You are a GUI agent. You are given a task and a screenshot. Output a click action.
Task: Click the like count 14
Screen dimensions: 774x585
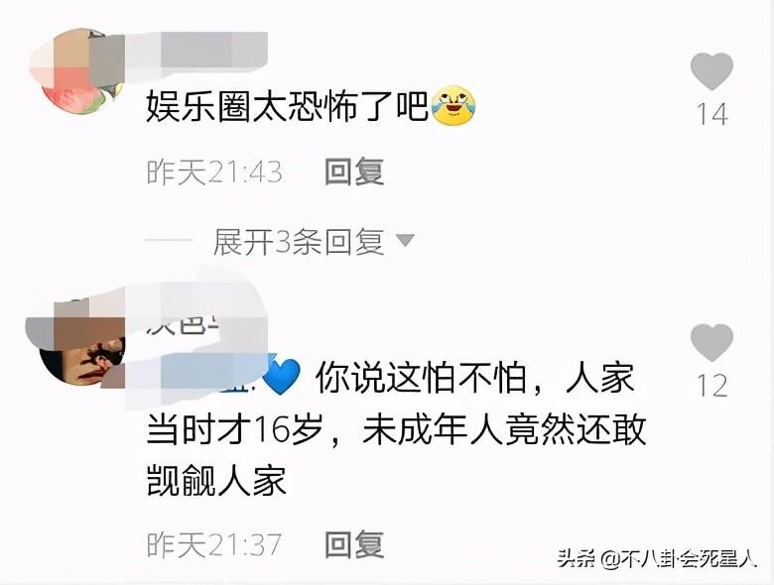pyautogui.click(x=712, y=114)
